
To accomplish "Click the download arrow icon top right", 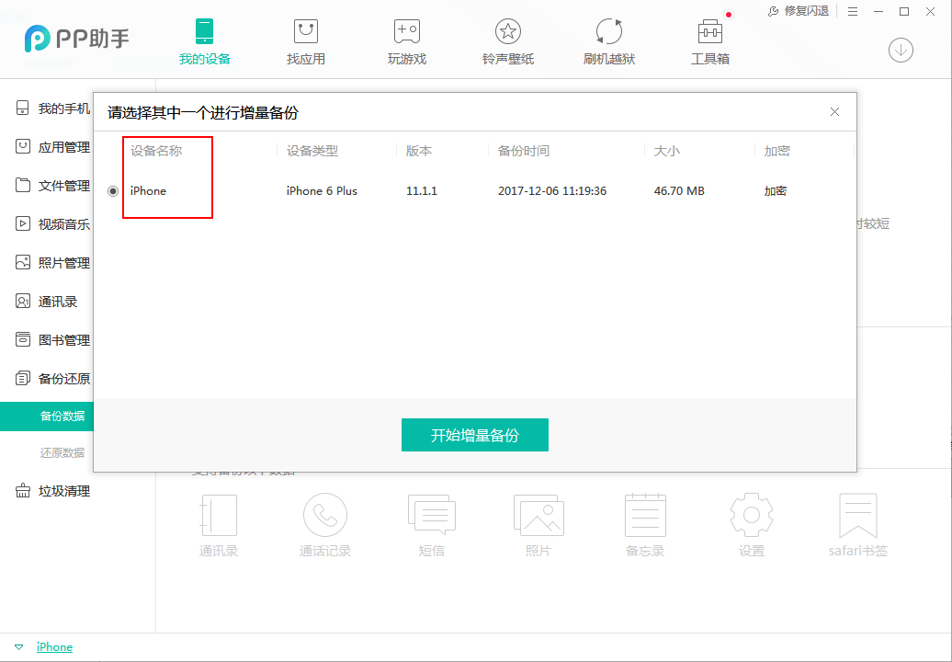I will [901, 51].
